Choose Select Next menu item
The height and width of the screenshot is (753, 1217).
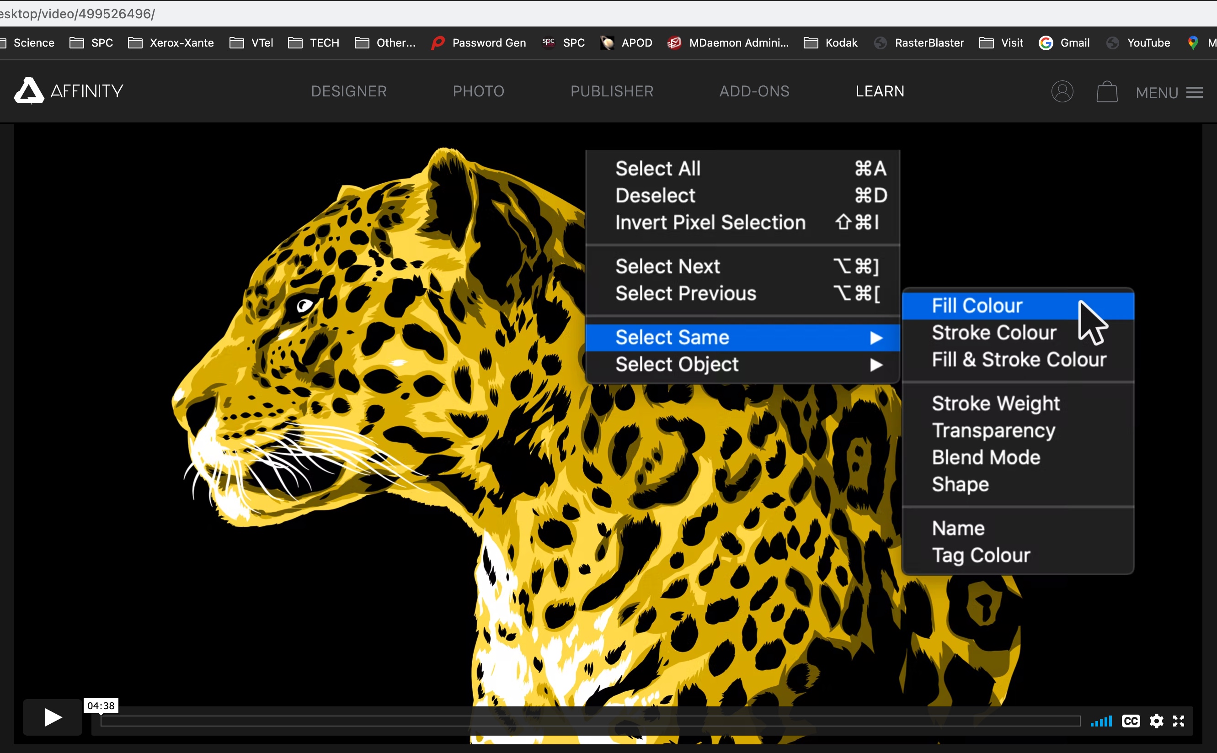[x=743, y=266]
